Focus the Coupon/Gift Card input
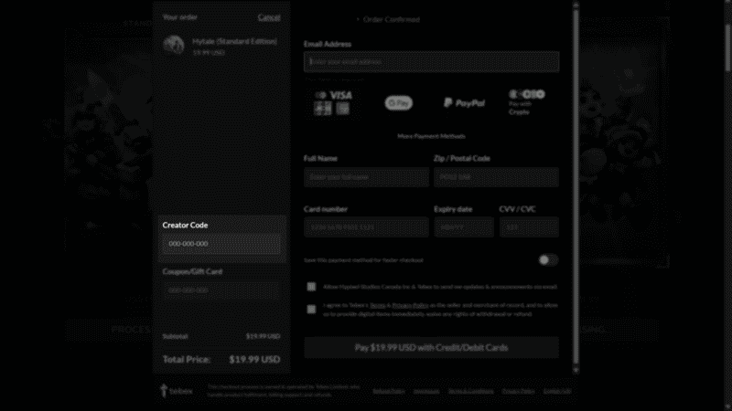 [221, 290]
